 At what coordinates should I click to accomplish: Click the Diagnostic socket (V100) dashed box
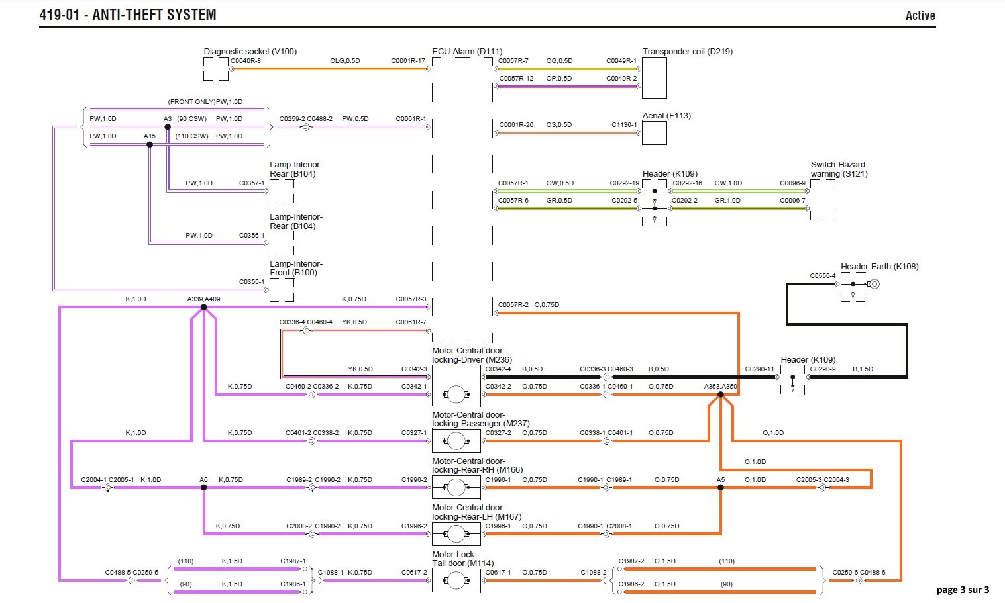pos(215,69)
